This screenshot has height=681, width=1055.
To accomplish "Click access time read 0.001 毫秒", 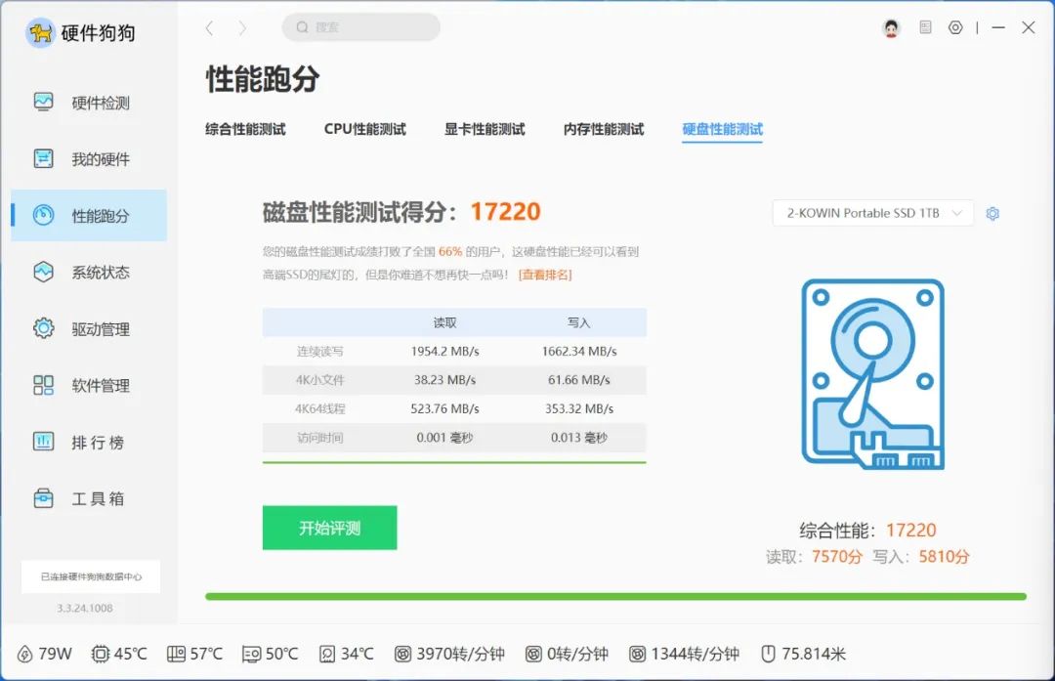I will (x=444, y=438).
